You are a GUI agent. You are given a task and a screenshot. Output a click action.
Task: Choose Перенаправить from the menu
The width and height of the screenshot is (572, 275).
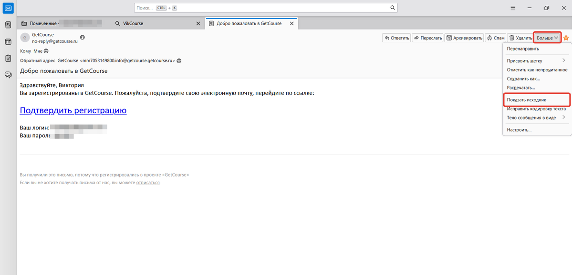(537, 49)
